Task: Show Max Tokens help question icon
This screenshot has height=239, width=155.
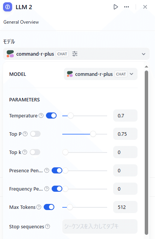Action: 39,207
